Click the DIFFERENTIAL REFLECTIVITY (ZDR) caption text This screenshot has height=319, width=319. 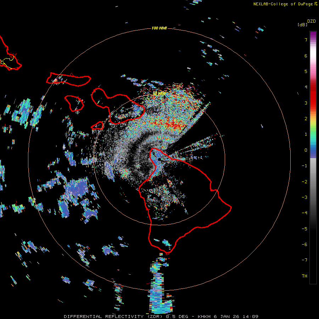click(x=114, y=317)
